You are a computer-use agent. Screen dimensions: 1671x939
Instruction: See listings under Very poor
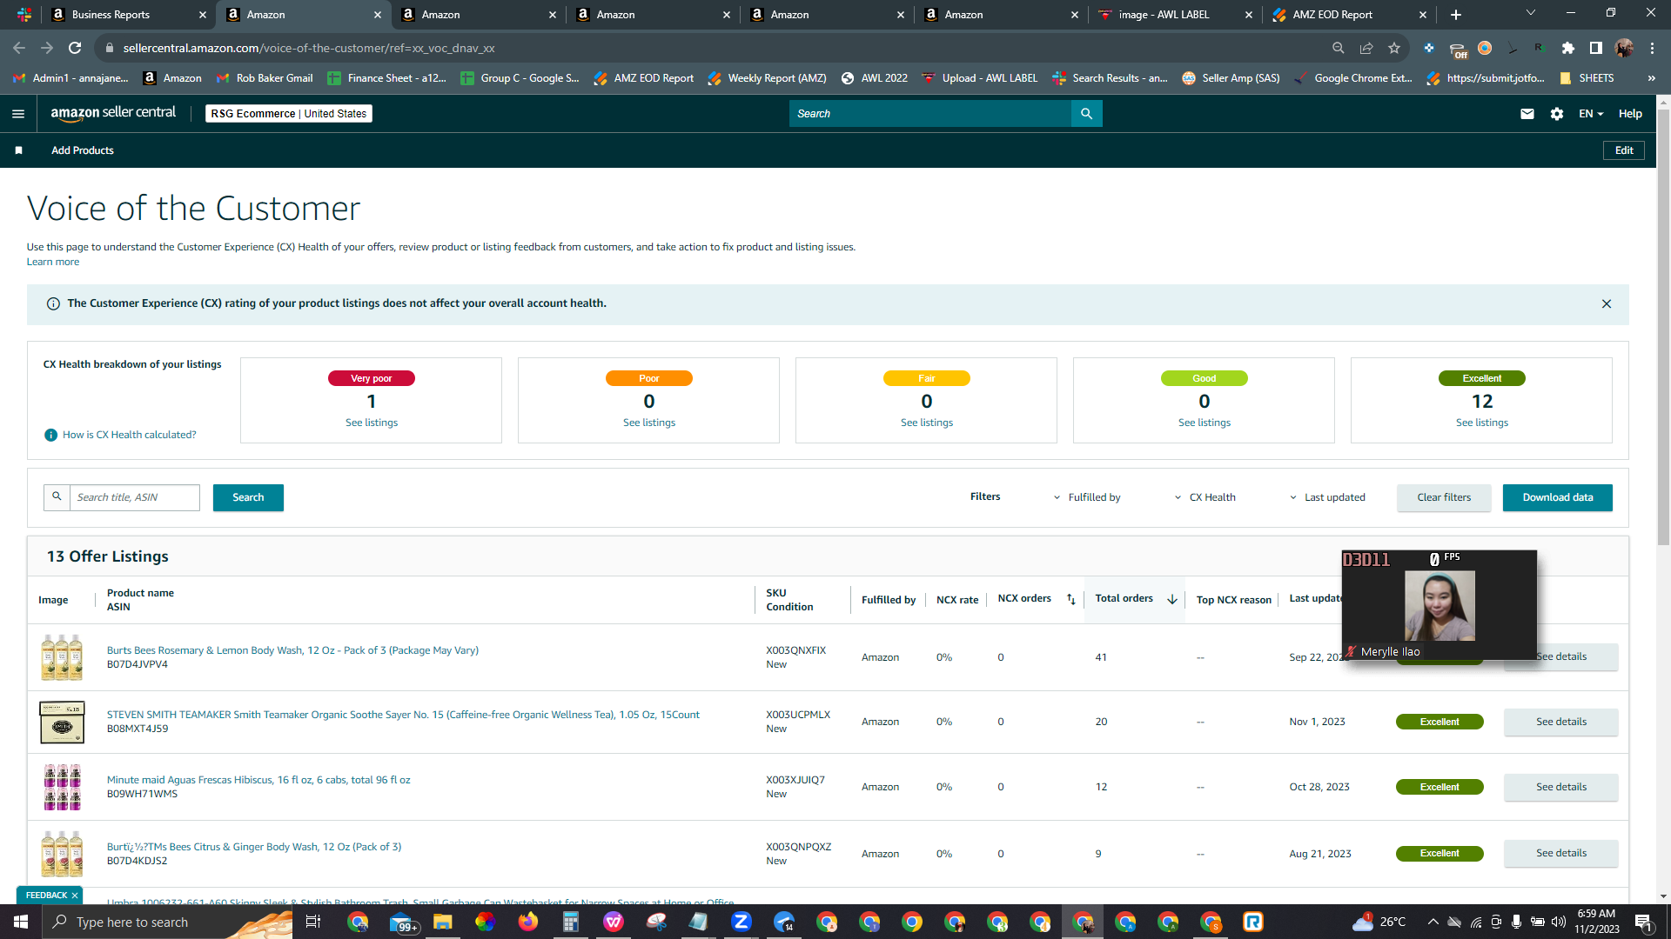click(372, 423)
